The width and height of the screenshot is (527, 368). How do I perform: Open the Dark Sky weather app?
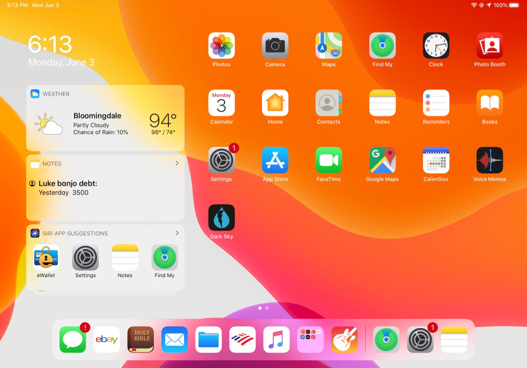[x=221, y=217]
